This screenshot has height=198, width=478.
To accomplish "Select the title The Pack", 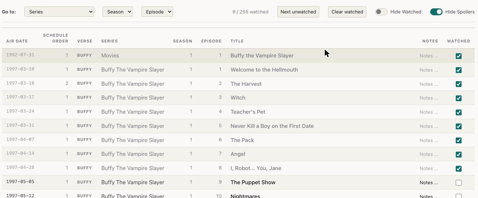I will [x=242, y=140].
